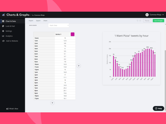Select the 2pm row label cell
Viewport: 166px width, 124px height.
(44, 75)
